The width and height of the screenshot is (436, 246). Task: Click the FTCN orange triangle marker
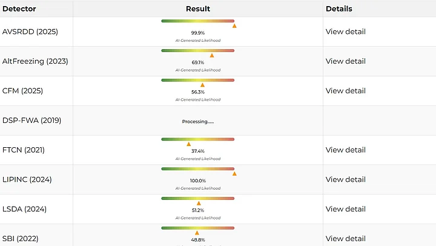pyautogui.click(x=188, y=144)
